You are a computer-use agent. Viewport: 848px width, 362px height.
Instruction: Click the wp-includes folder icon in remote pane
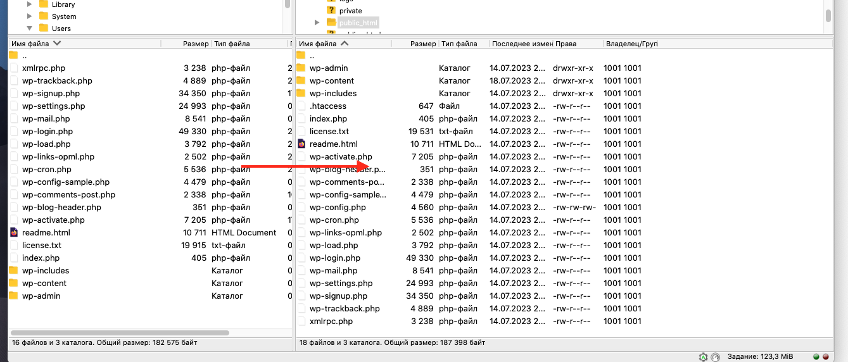[x=301, y=93]
